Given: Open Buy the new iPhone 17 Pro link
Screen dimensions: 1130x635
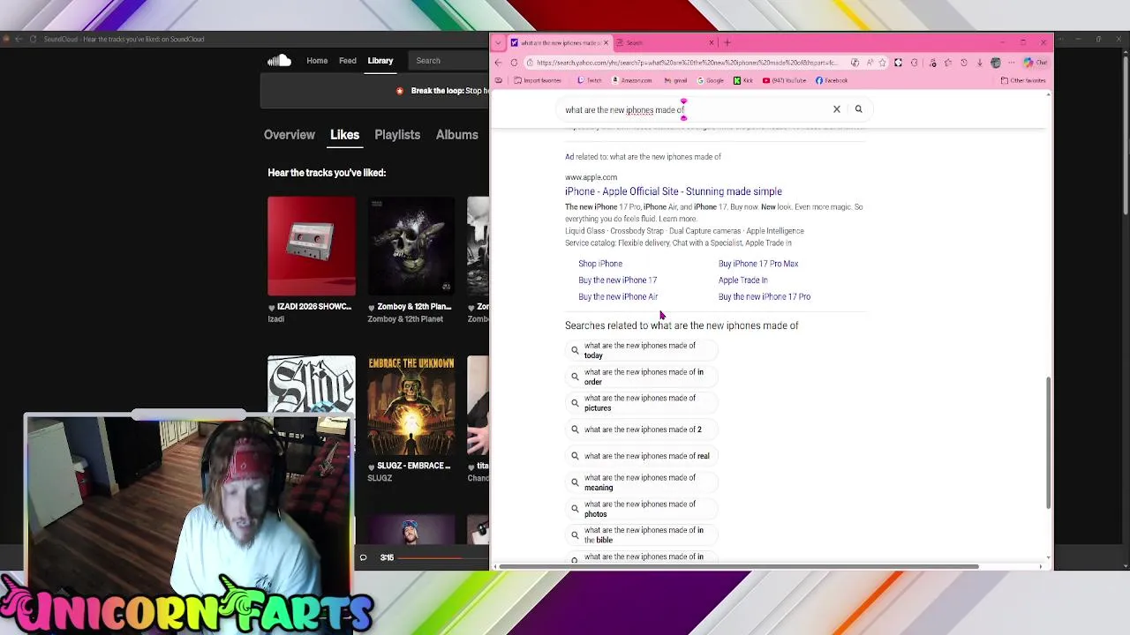Looking at the screenshot, I should click(x=765, y=297).
